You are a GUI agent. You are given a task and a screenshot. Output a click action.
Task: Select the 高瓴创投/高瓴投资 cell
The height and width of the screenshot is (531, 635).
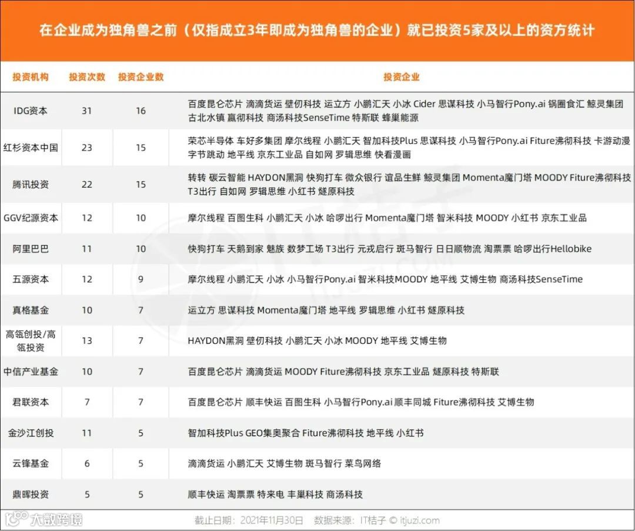click(x=31, y=340)
